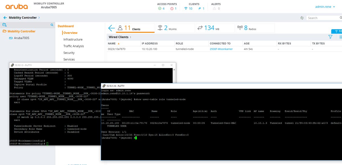Open the 2930F-Woonkamer link
The image size is (342, 165).
point(221,49)
